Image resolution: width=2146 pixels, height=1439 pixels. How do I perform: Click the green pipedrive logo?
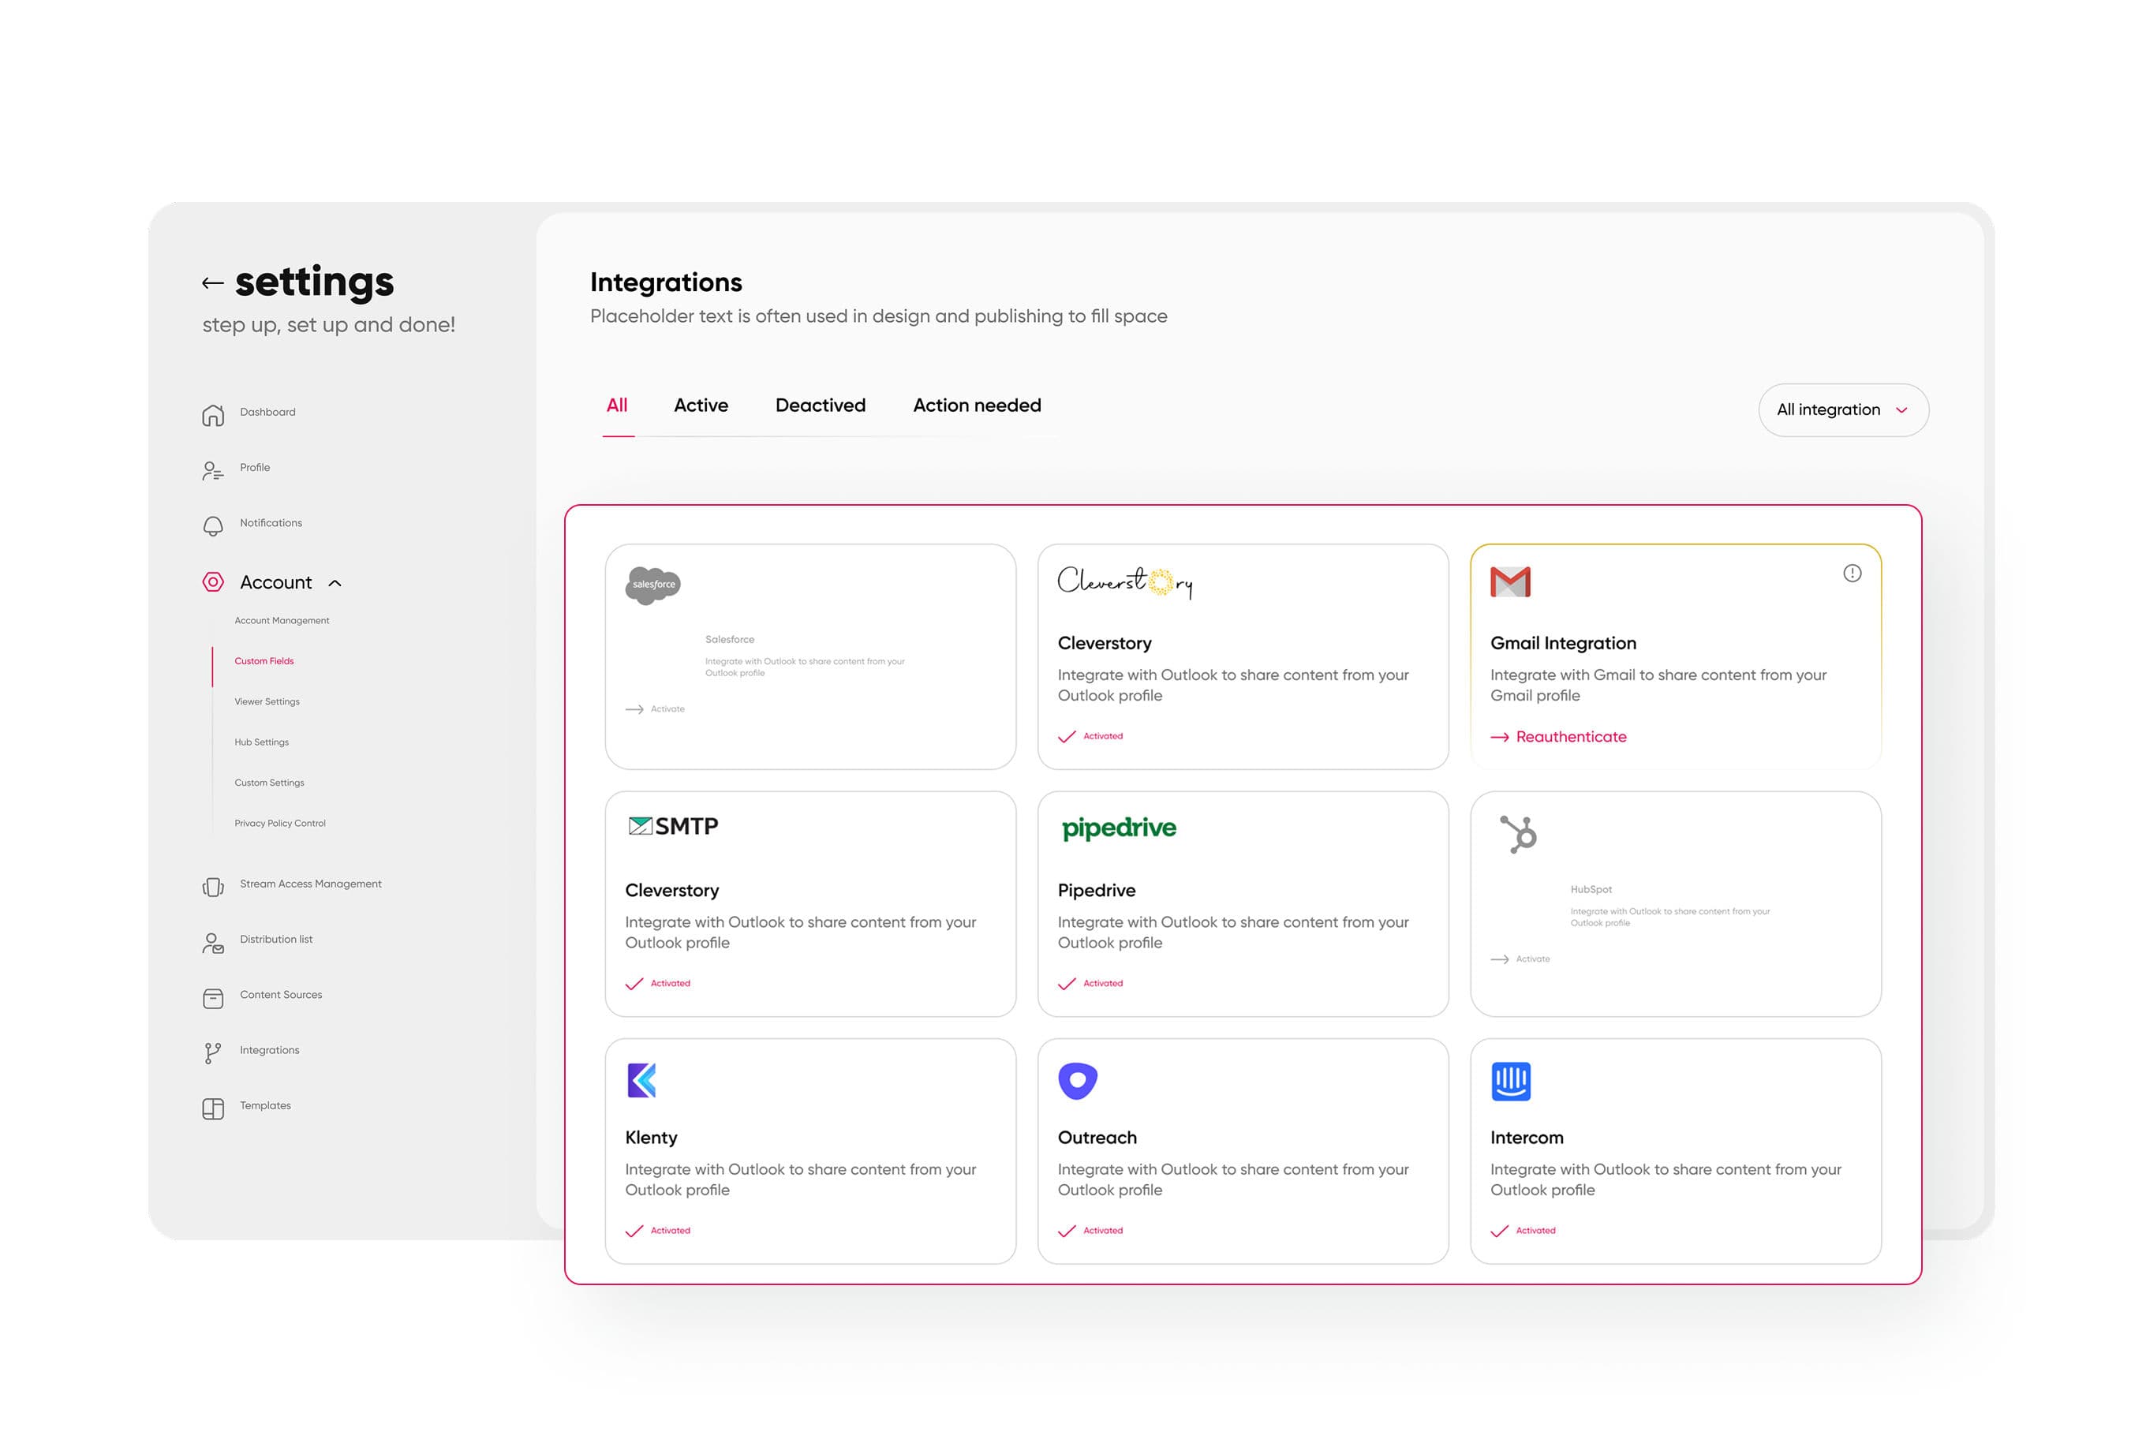[1118, 828]
